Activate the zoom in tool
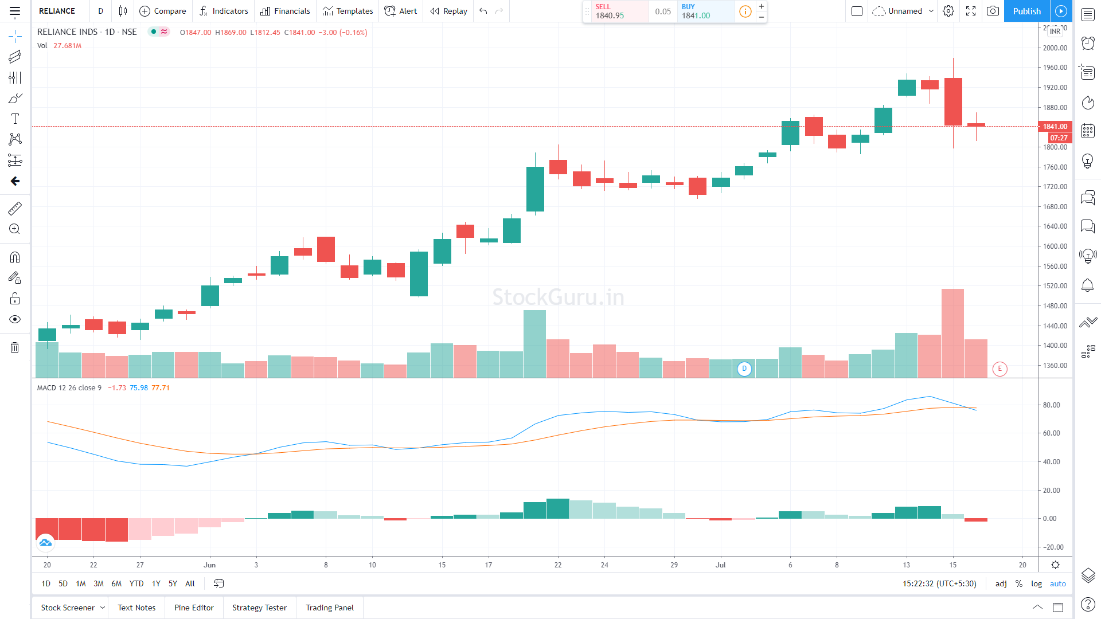Viewport: 1101px width, 619px height. point(15,229)
